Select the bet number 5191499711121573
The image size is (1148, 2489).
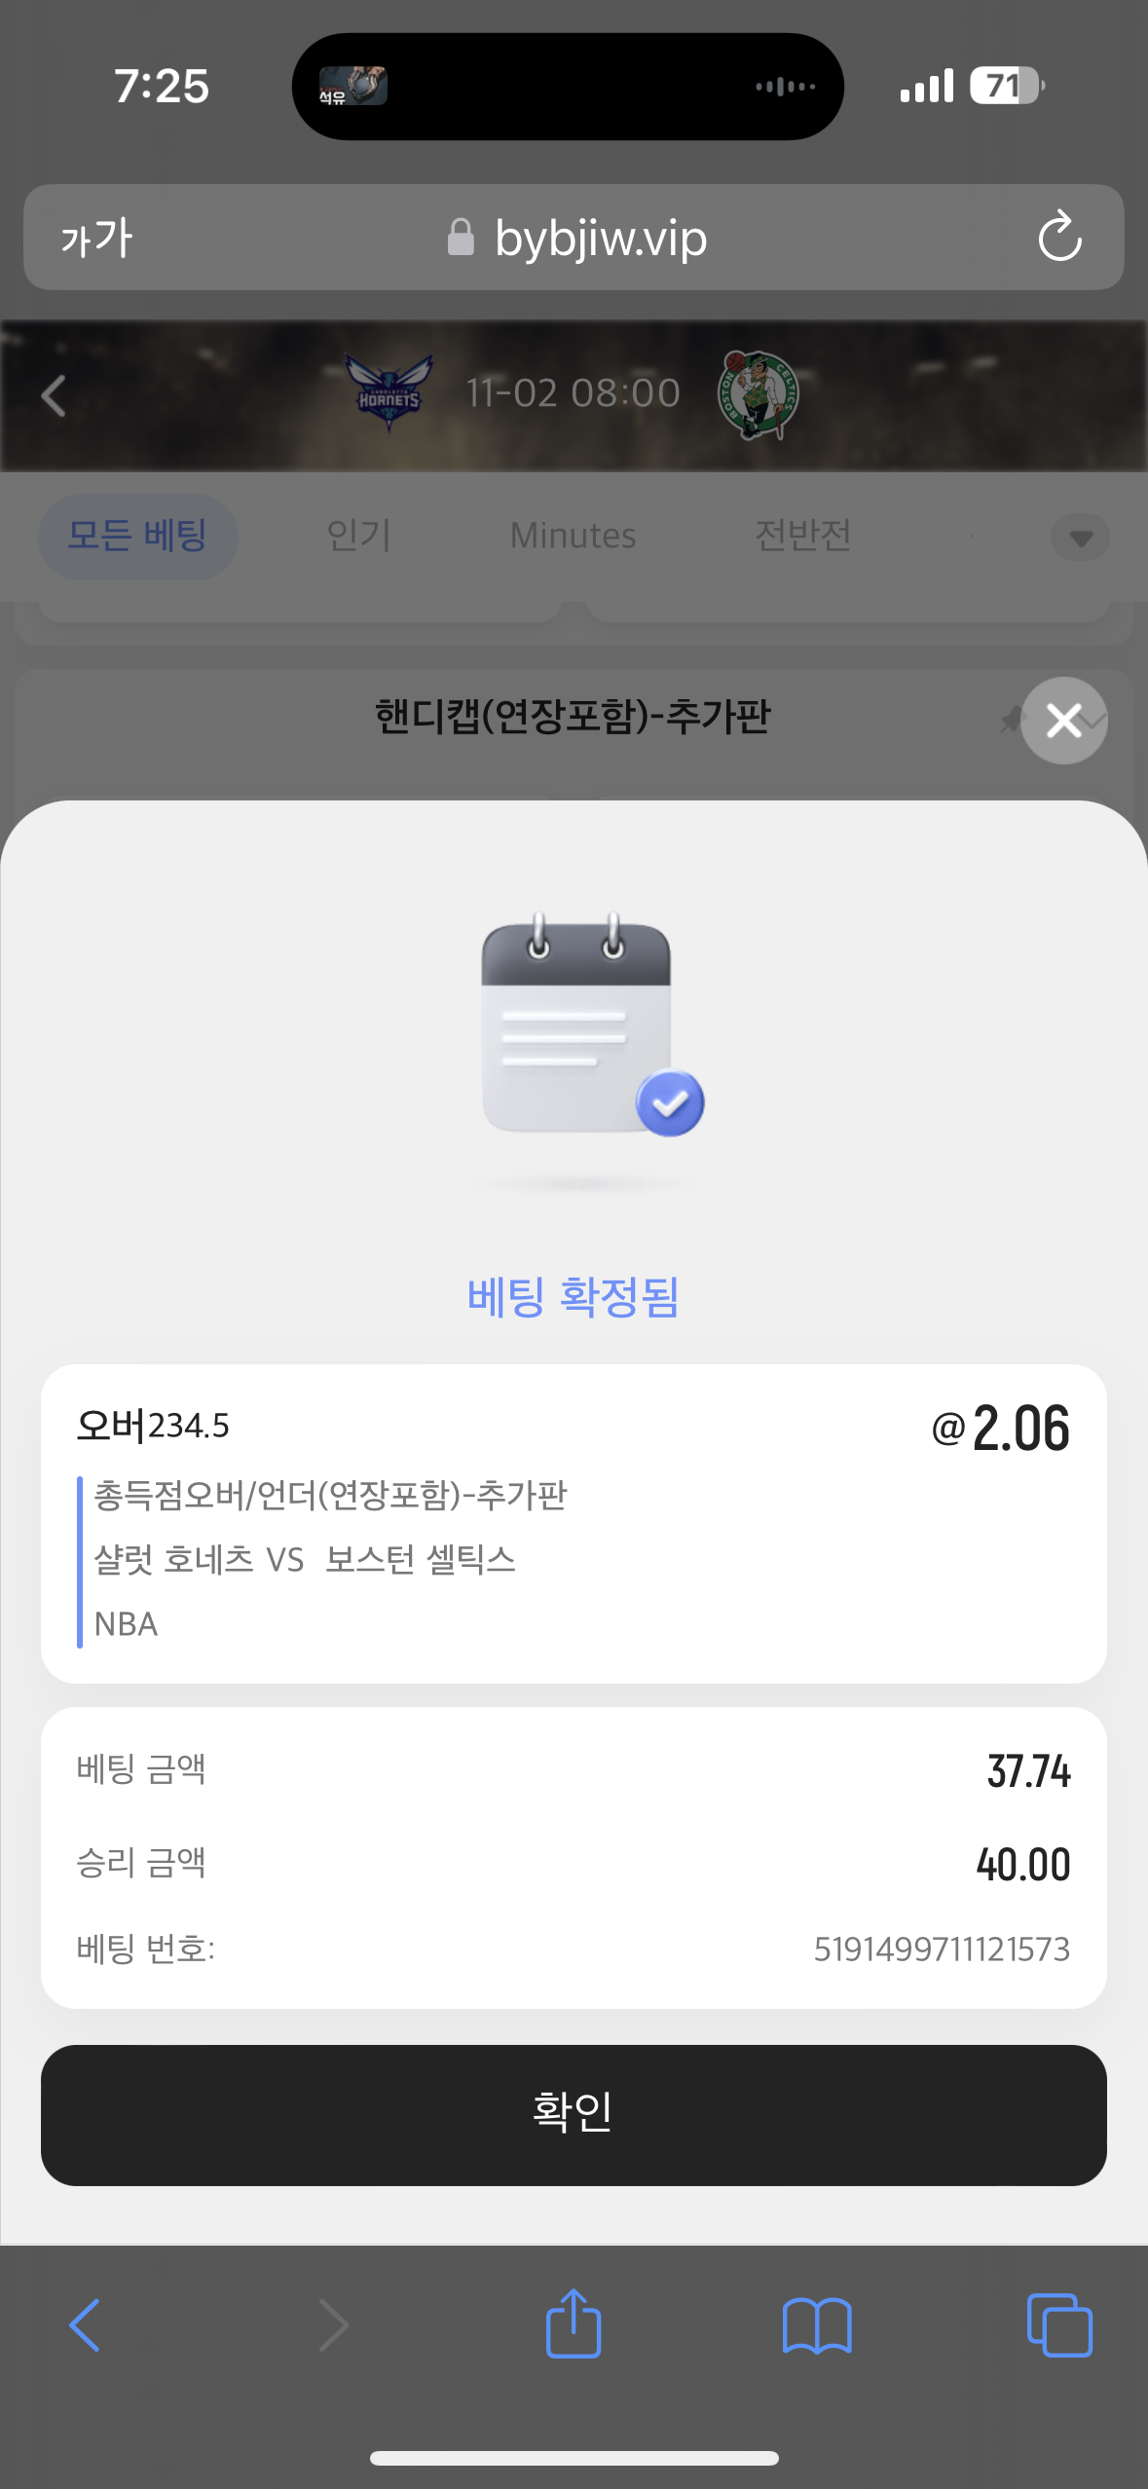941,1950
